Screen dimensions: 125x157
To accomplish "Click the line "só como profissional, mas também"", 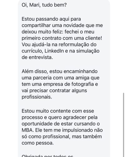I will (x=62, y=137).
